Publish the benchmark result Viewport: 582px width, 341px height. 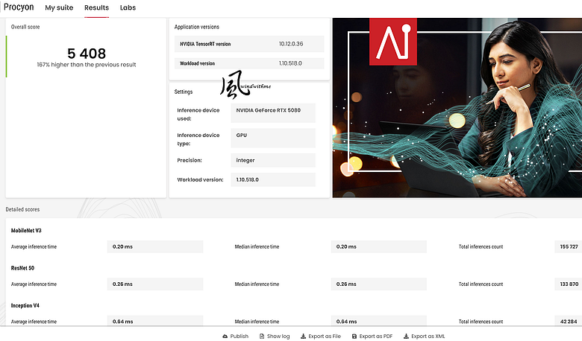[x=235, y=337]
